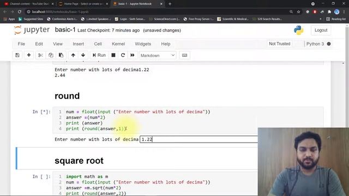Viewport: 349px width, 196px height.
Task: Open the Edit menu
Action: [x=39, y=44]
